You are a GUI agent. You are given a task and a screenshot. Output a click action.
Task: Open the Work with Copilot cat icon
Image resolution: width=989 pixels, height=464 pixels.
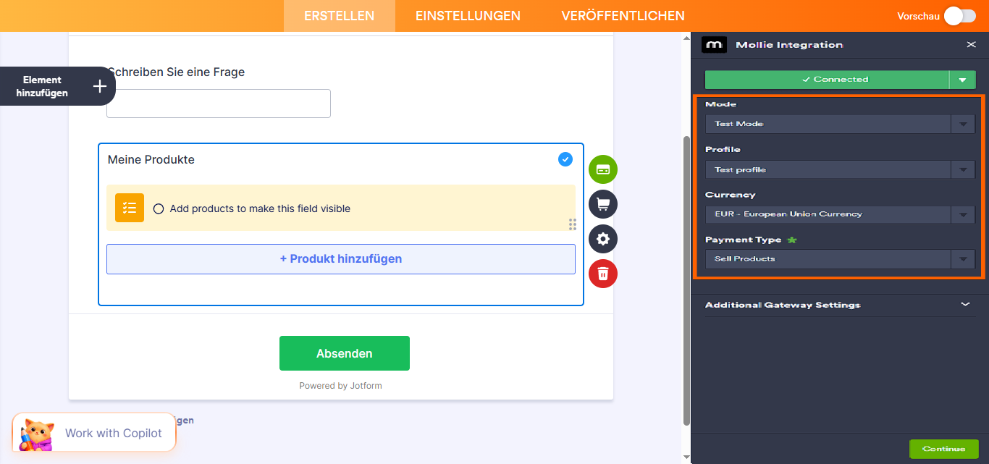click(35, 433)
